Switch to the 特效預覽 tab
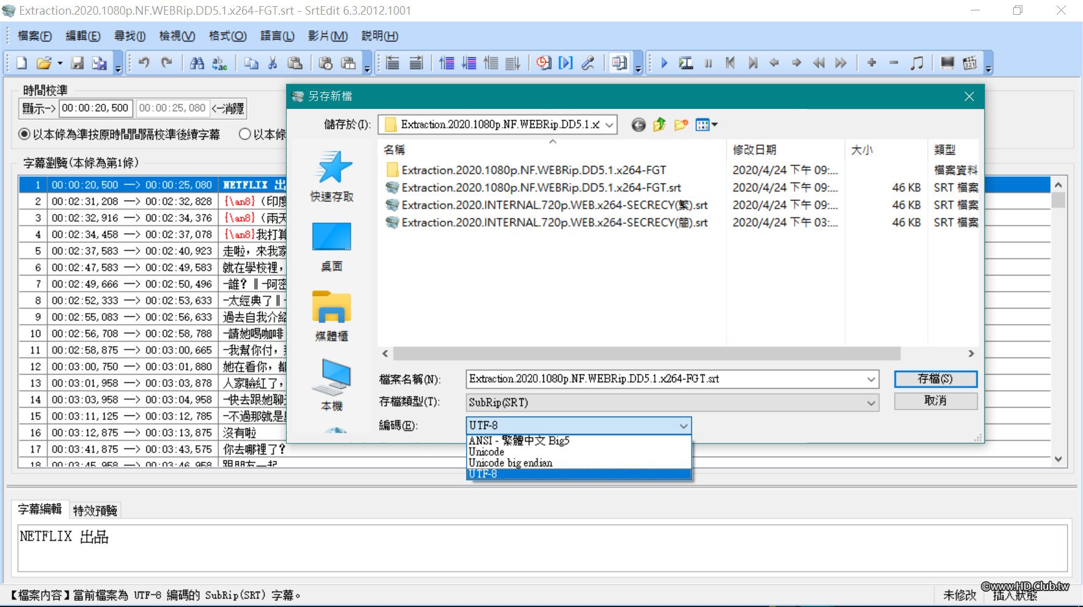1083x607 pixels. pyautogui.click(x=95, y=510)
